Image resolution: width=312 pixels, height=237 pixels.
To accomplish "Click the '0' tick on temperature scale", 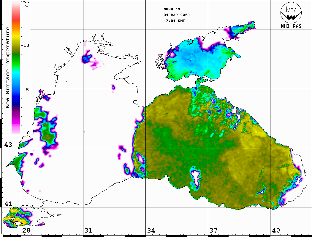I will (28, 133).
